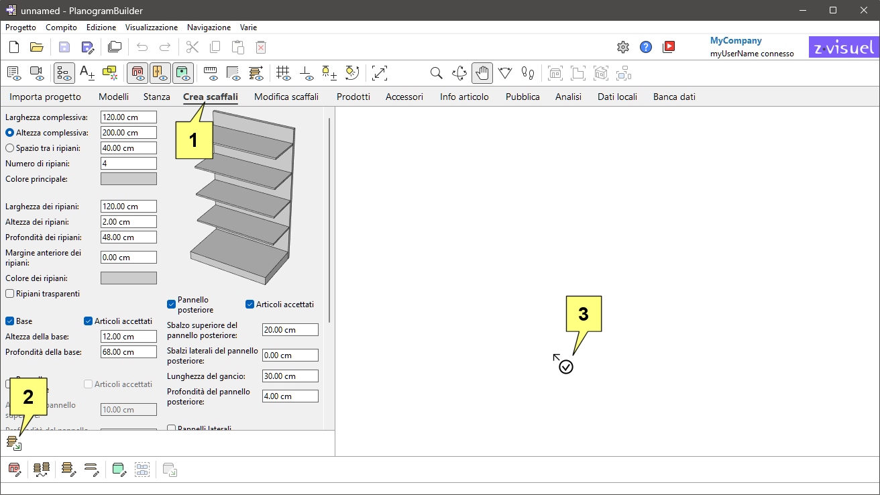Toggle the camera view eye icon
The width and height of the screenshot is (880, 495).
tap(37, 73)
